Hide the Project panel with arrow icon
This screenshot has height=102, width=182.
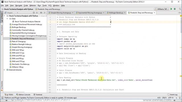tap(45, 12)
